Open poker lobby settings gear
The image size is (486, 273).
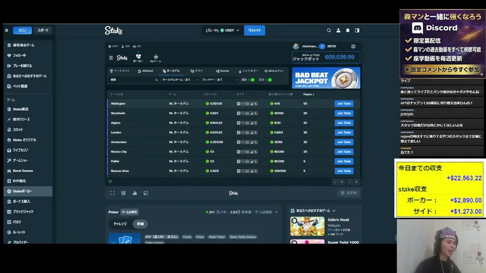coord(353,47)
